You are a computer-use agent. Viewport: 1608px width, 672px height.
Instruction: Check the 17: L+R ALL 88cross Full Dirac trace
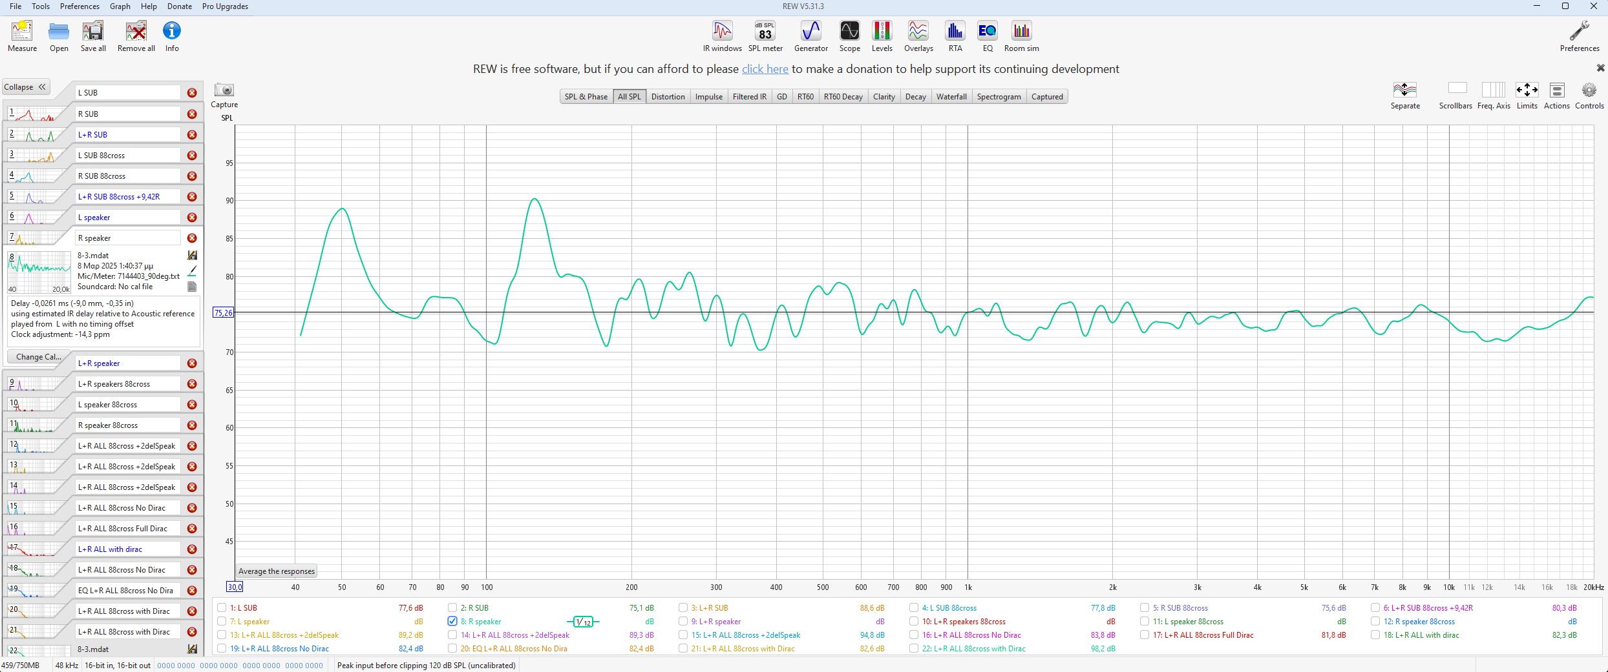1145,635
